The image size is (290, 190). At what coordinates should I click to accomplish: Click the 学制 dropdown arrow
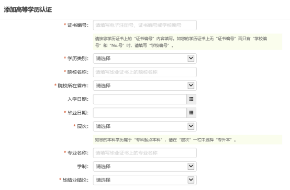pyautogui.click(x=191, y=167)
